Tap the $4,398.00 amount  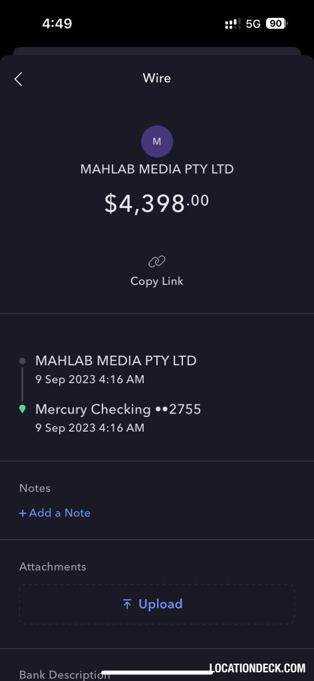pos(157,204)
